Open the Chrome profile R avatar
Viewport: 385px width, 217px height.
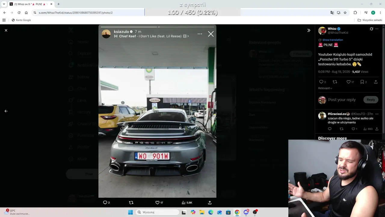pyautogui.click(x=373, y=13)
